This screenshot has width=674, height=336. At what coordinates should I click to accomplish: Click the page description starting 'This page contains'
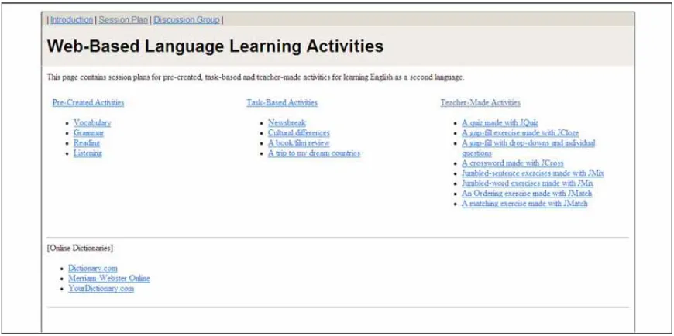click(256, 77)
